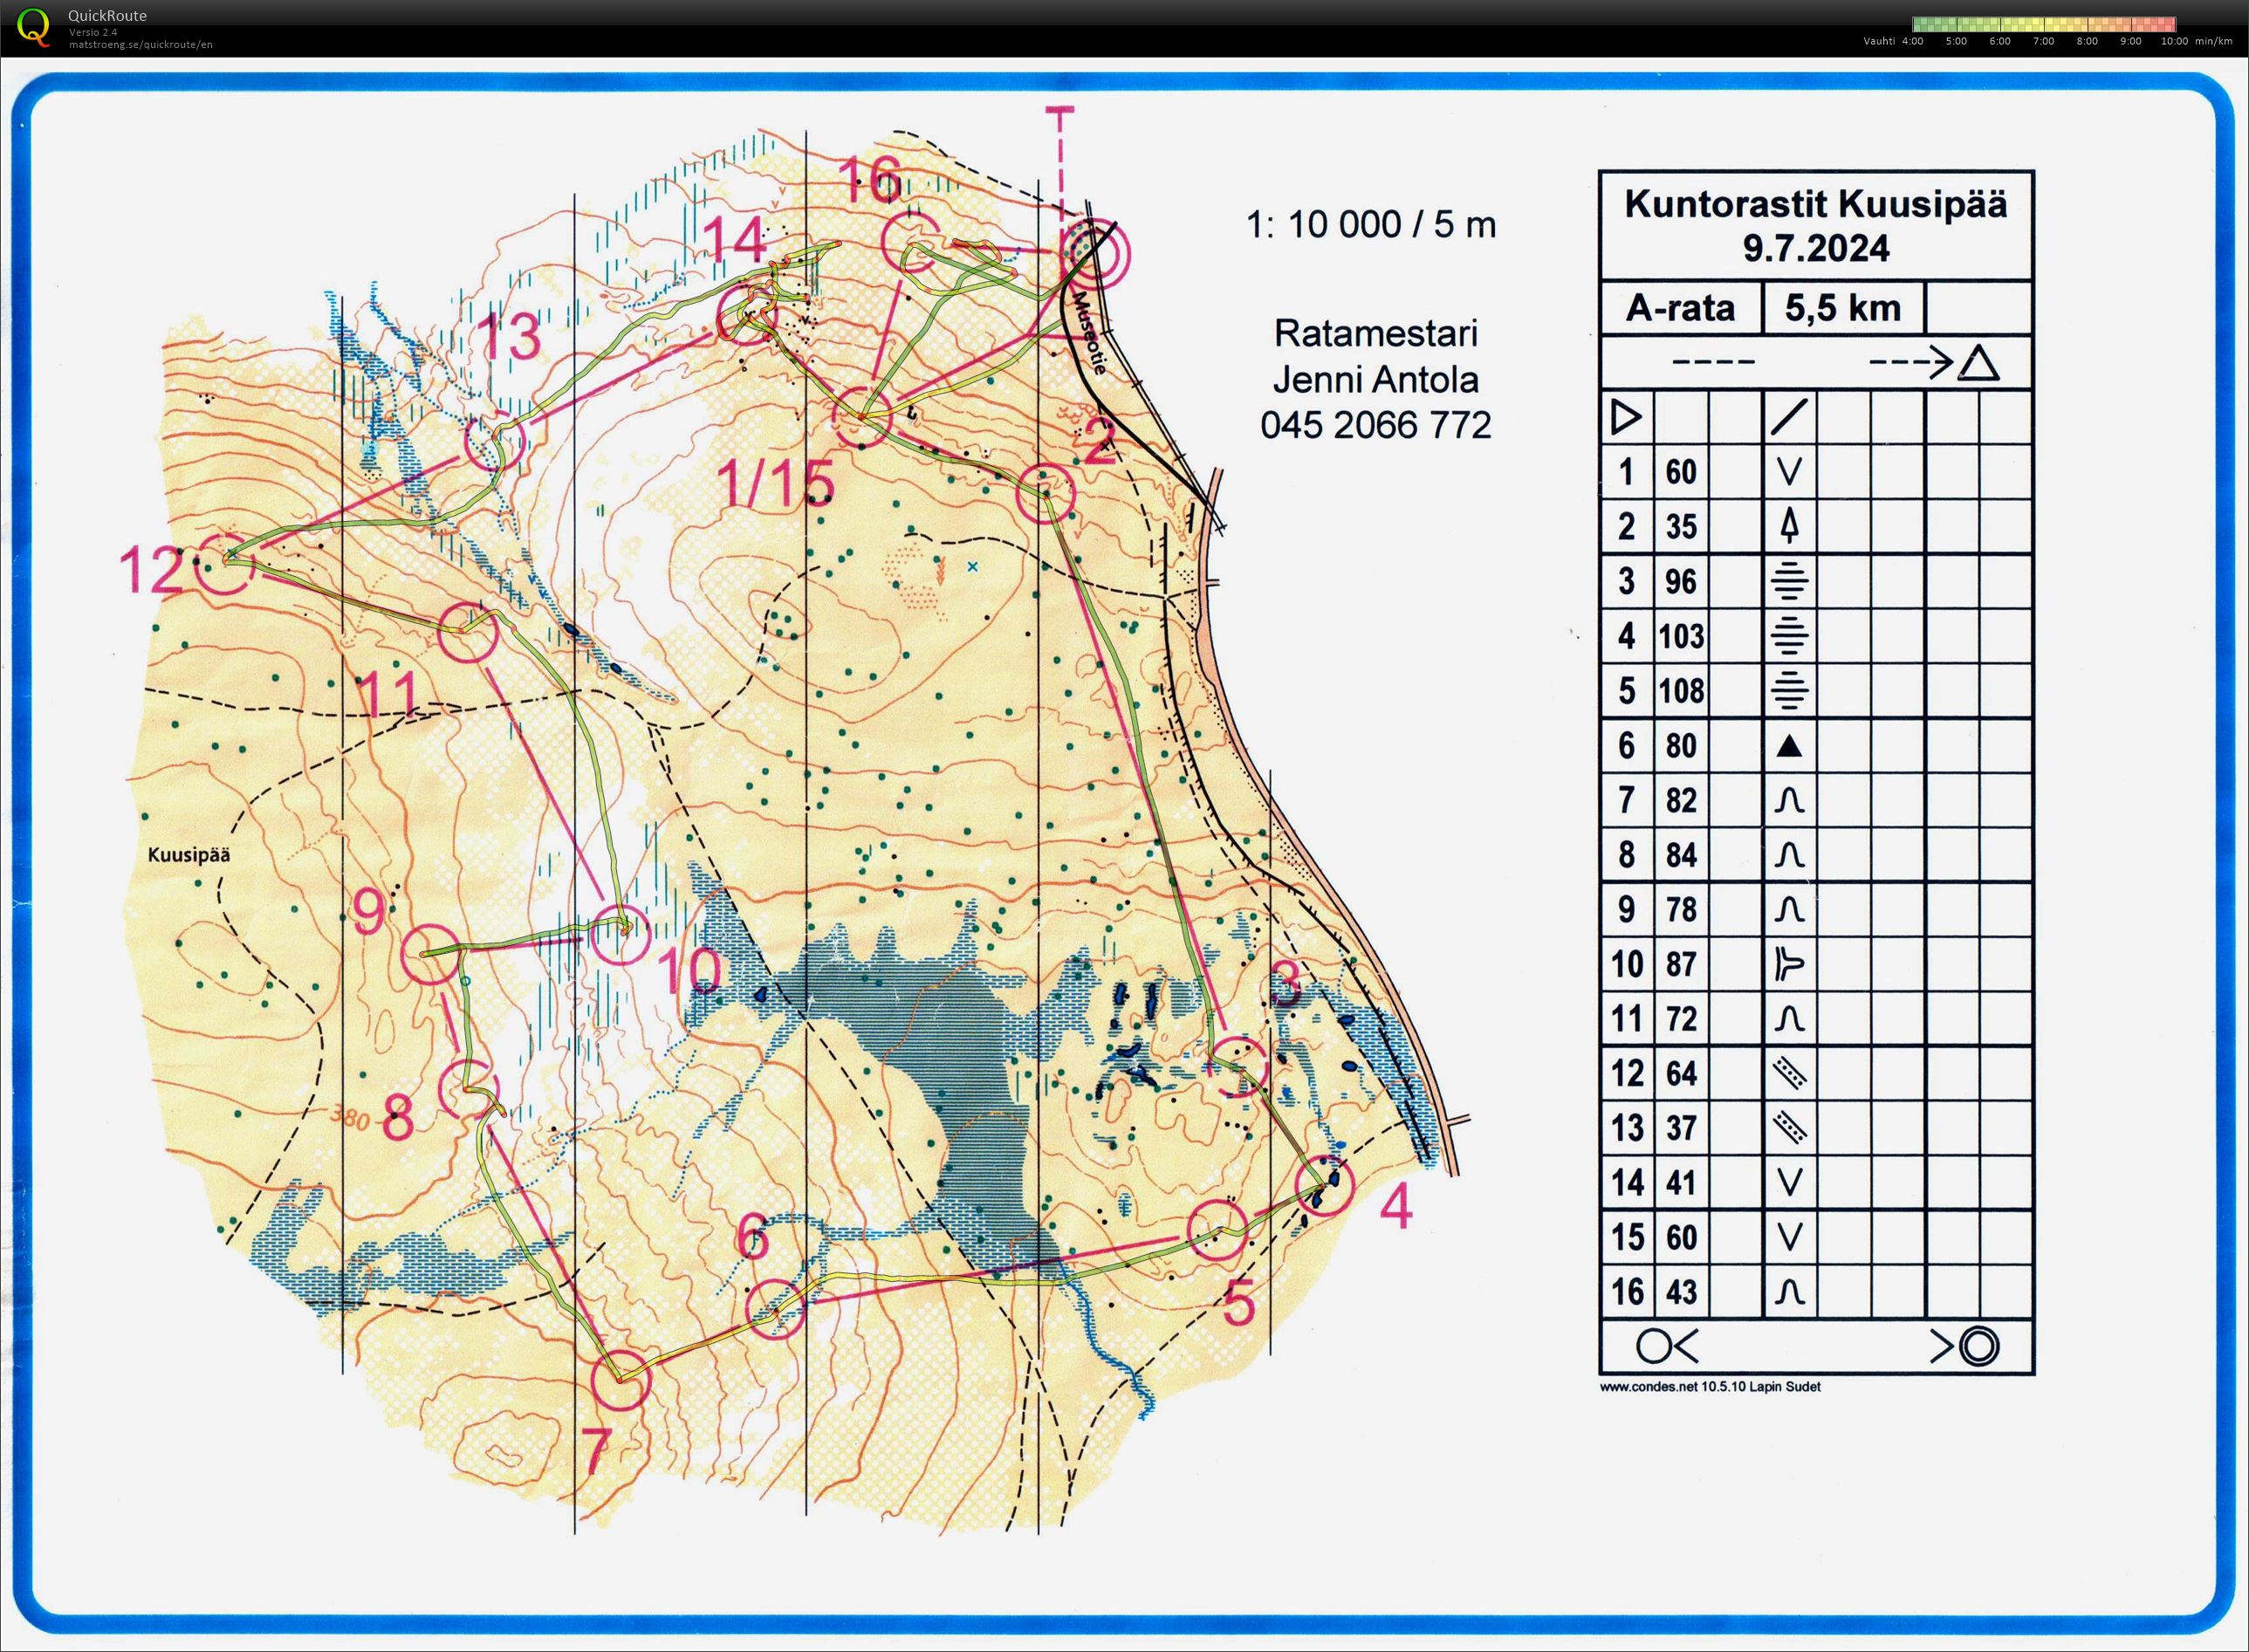This screenshot has height=1652, width=2249.
Task: Select control circle 5 on the map
Action: [x=1218, y=1230]
